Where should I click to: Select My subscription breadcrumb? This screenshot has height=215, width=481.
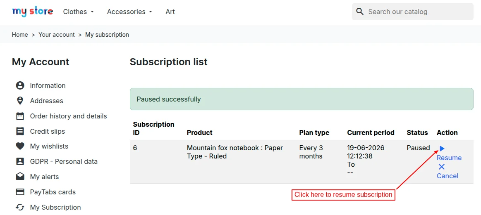pos(107,35)
